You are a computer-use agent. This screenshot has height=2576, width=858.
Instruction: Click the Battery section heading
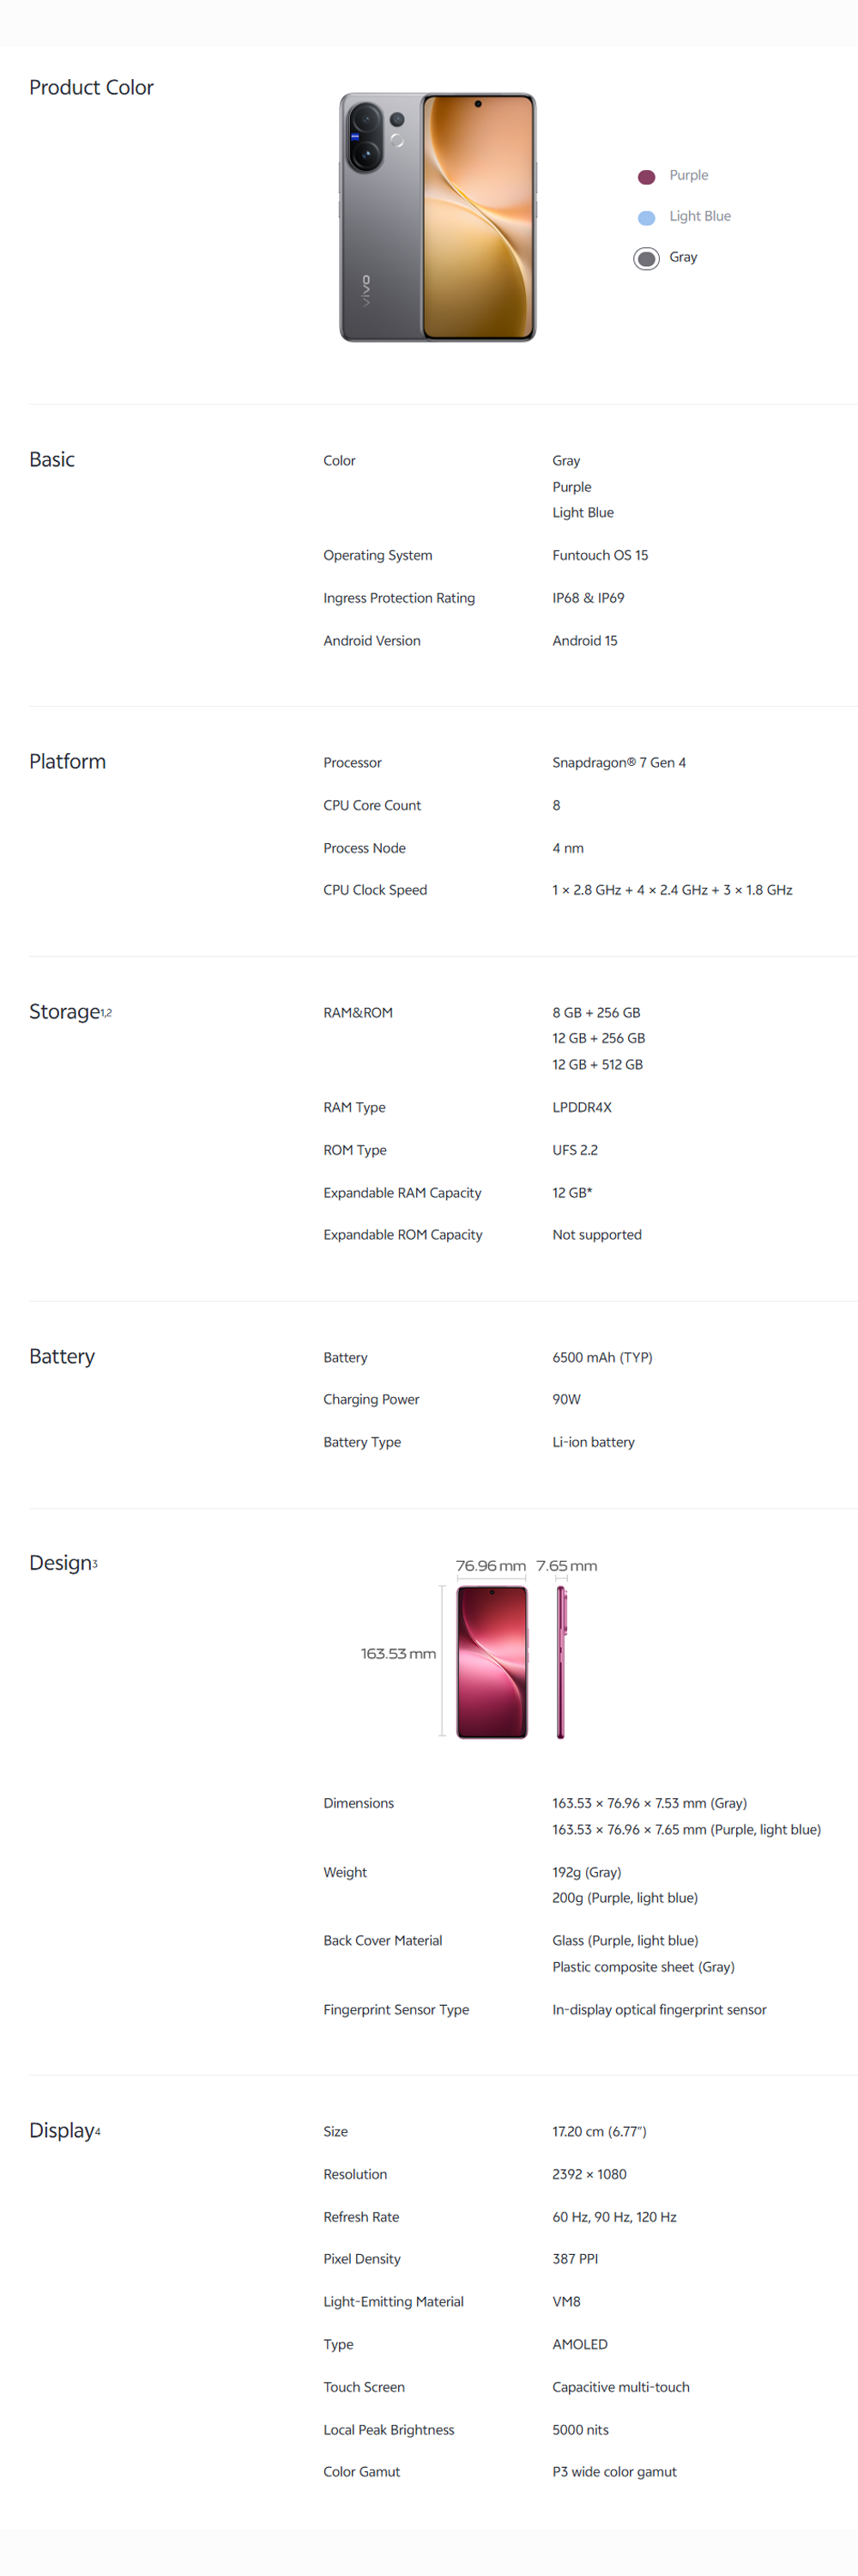coord(62,1357)
